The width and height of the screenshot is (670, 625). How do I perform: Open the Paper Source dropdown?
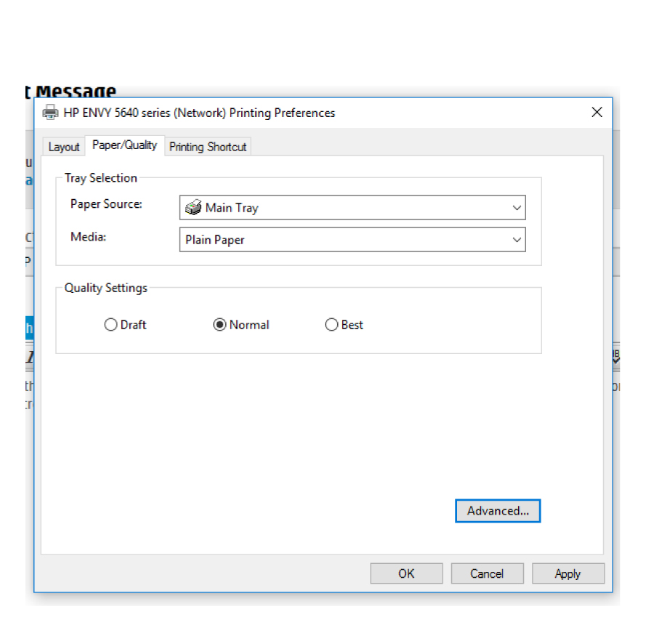click(352, 208)
